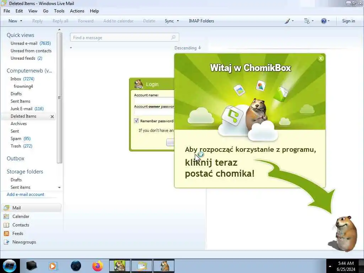Click the black folder taskbar icon
Image resolution: width=364 pixels, height=273 pixels.
coord(31,266)
